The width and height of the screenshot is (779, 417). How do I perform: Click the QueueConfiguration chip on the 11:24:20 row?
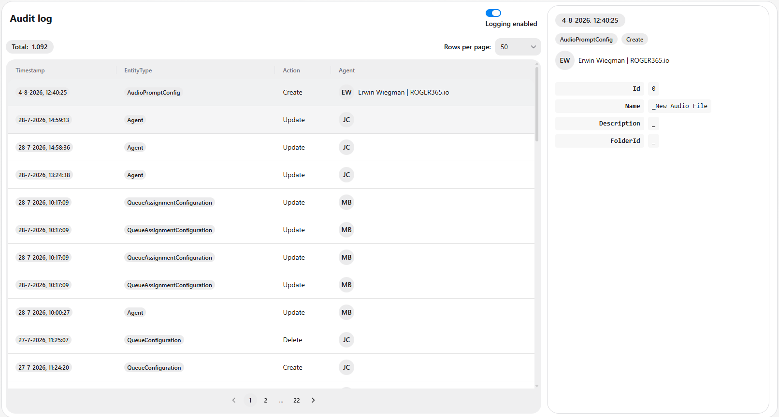(154, 368)
